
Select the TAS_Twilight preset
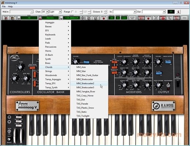point(89,116)
